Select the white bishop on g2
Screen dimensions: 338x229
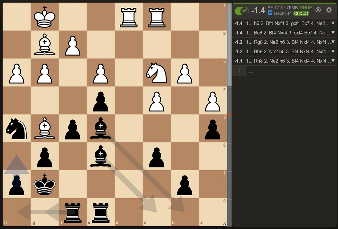(45, 45)
